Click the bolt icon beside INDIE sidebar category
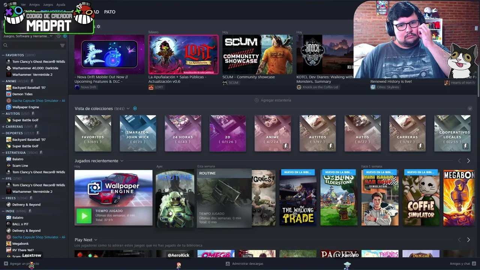This screenshot has width=480, height=270. pyautogui.click(x=30, y=211)
